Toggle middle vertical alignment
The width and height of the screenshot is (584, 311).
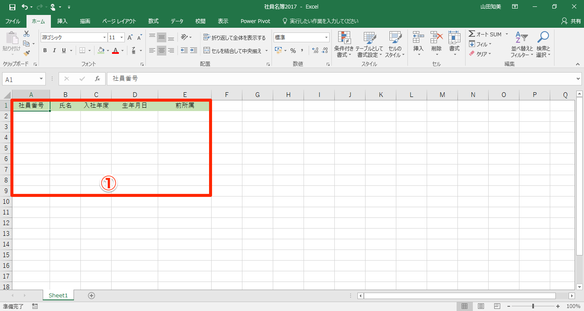(162, 37)
